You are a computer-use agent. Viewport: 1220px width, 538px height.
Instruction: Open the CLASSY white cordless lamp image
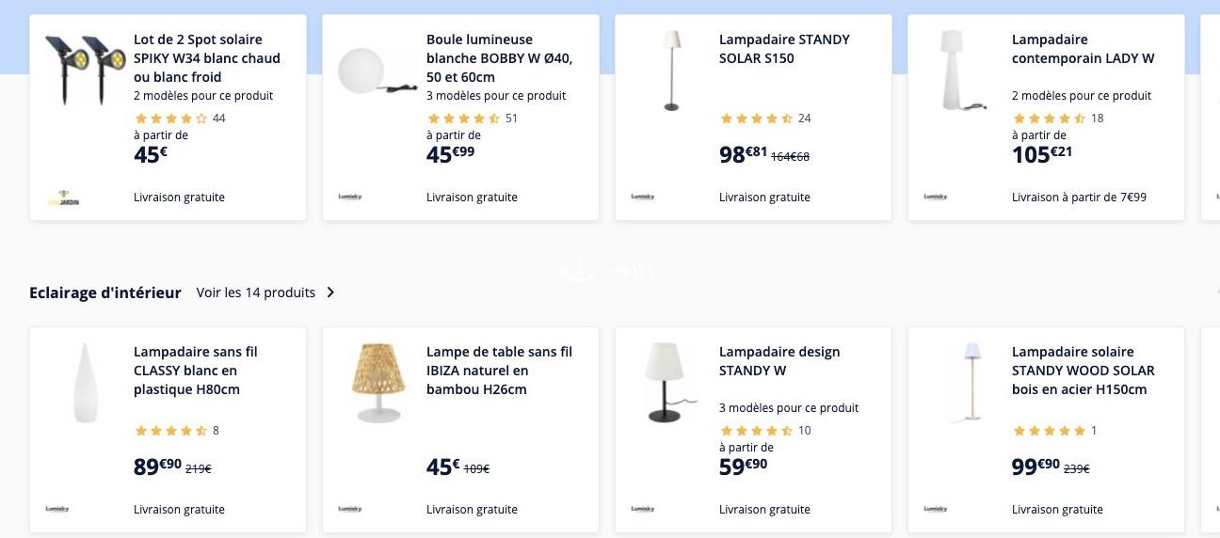click(85, 383)
